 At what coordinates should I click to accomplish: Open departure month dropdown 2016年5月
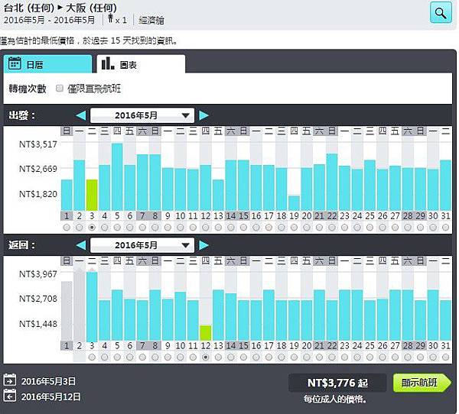142,115
